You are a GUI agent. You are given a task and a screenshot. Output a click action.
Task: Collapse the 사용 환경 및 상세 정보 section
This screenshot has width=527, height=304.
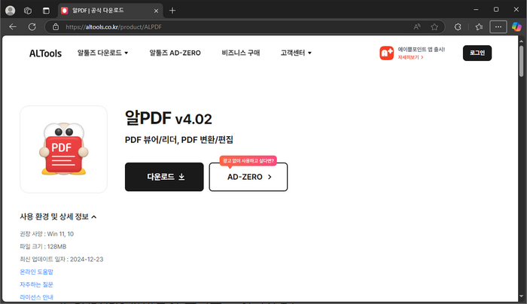58,217
